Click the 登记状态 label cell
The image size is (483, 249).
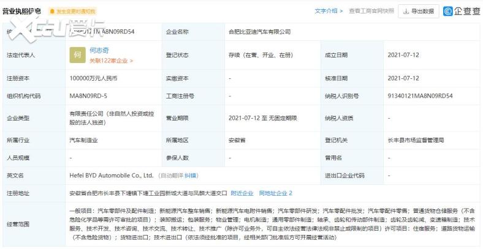(x=193, y=55)
